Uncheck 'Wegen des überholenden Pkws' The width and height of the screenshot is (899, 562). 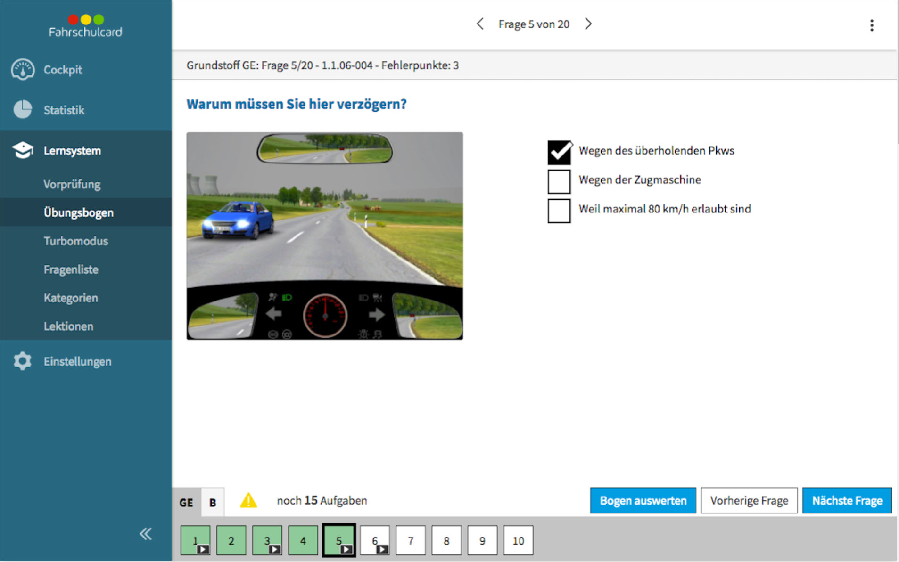pyautogui.click(x=559, y=152)
